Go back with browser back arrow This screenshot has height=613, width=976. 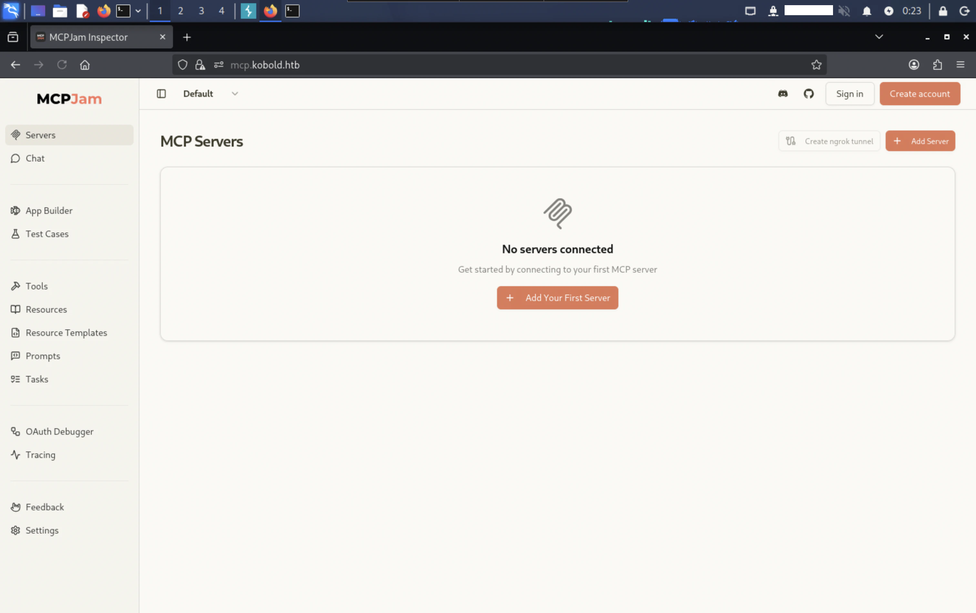tap(15, 65)
